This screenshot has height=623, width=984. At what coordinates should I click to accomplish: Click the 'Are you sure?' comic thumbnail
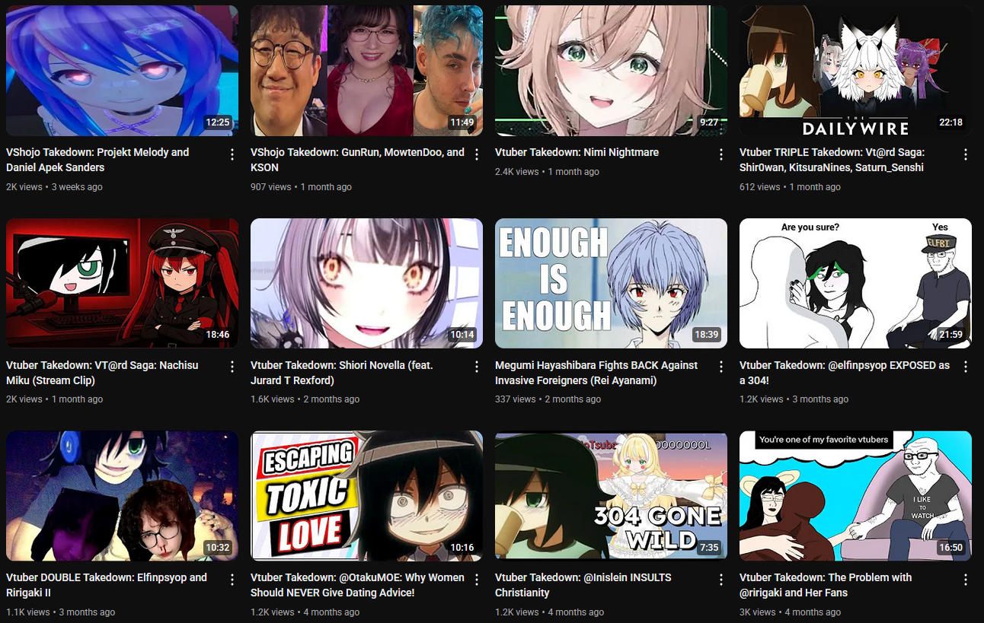(x=855, y=284)
